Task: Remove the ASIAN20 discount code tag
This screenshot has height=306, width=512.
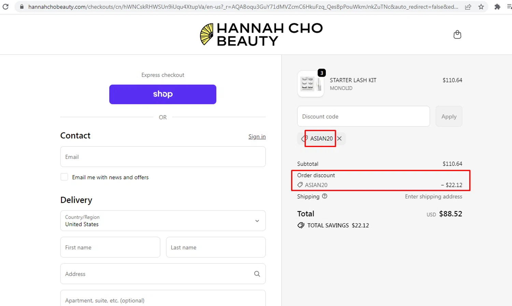Action: [339, 138]
